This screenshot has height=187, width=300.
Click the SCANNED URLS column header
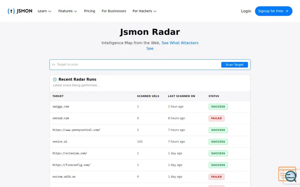148,96
